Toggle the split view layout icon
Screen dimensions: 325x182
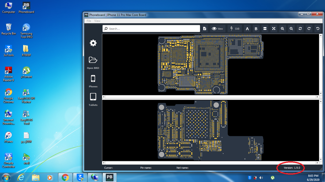265,29
